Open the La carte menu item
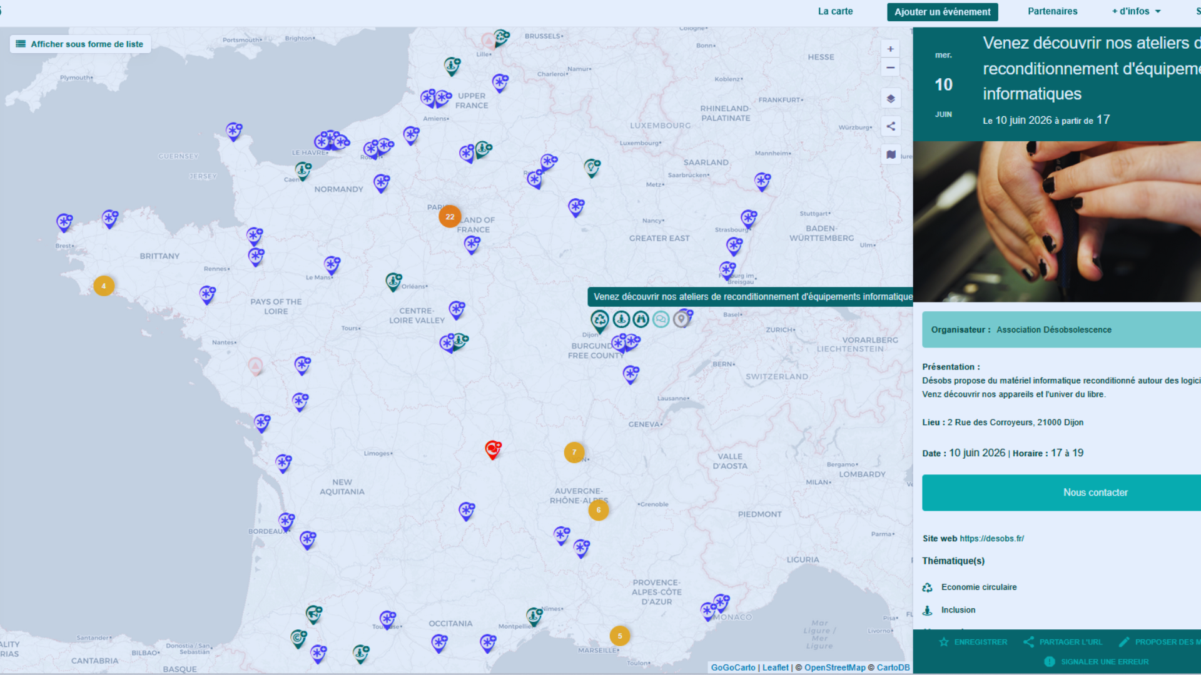 point(835,11)
